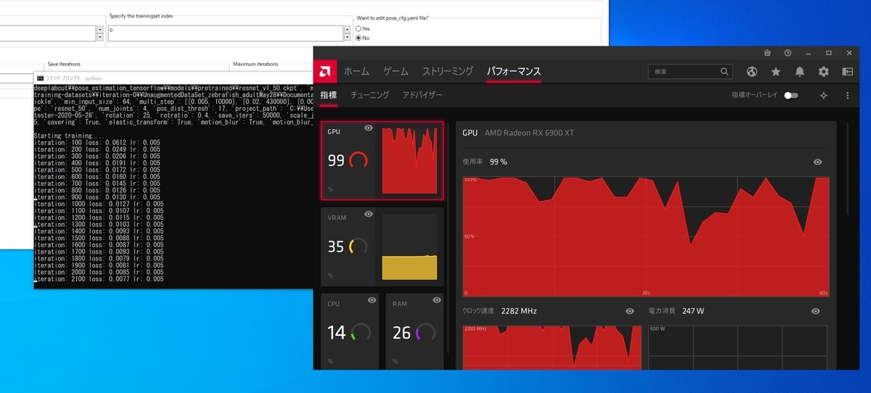The width and height of the screenshot is (871, 393).
Task: Toggle the eye icon on the CPU card
Action: (372, 299)
